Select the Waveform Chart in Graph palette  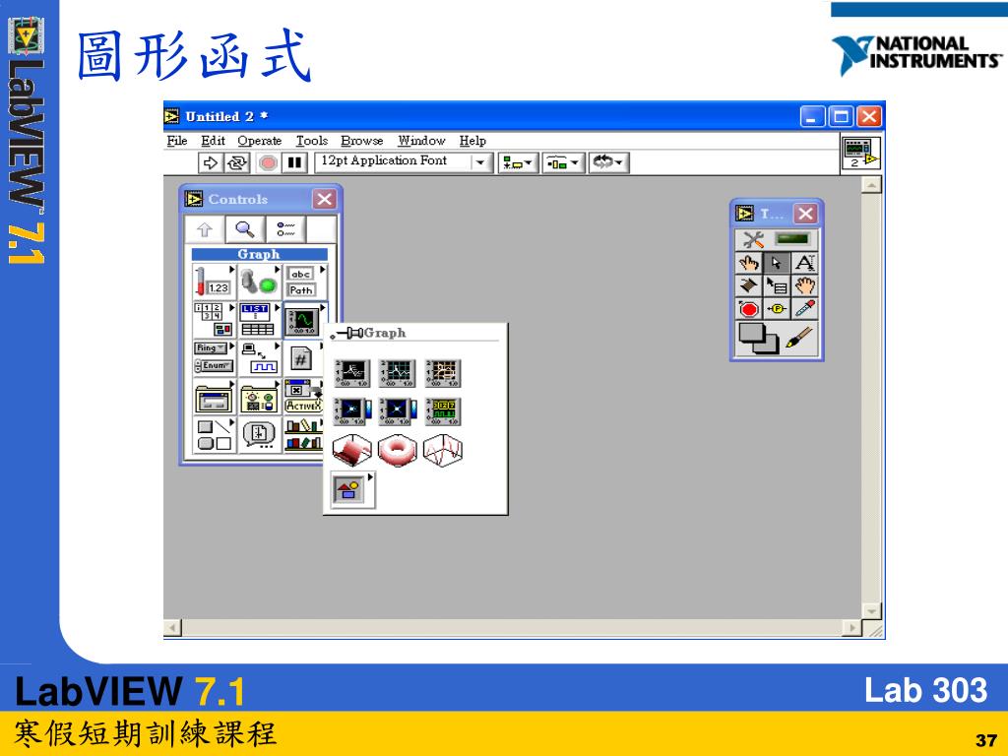coord(352,373)
